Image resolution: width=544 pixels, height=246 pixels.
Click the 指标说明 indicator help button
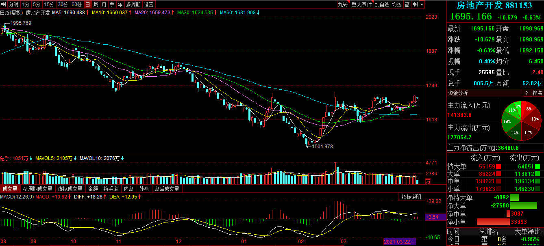coord(411,197)
